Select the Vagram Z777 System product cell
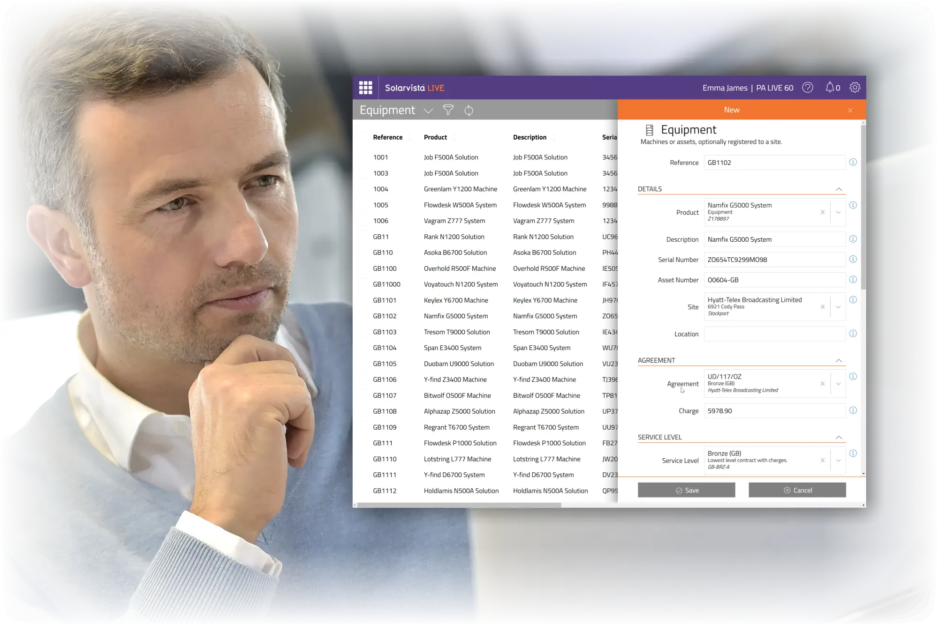Image resolution: width=938 pixels, height=625 pixels. (454, 221)
